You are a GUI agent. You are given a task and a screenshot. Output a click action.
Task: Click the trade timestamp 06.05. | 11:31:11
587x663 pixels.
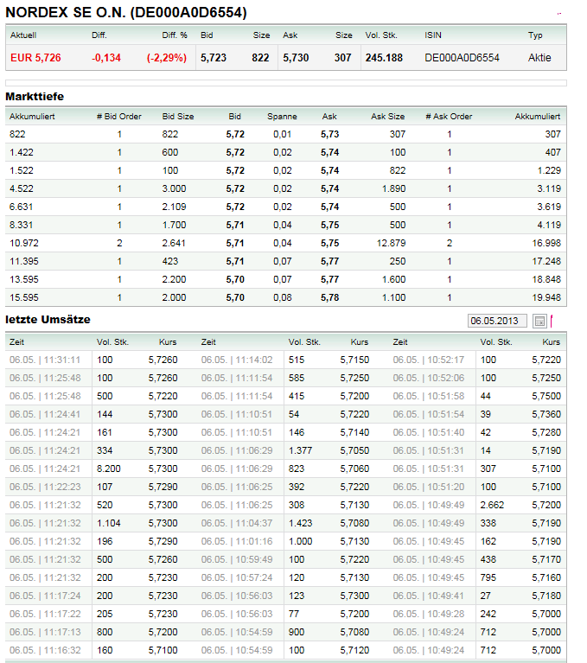pos(45,360)
